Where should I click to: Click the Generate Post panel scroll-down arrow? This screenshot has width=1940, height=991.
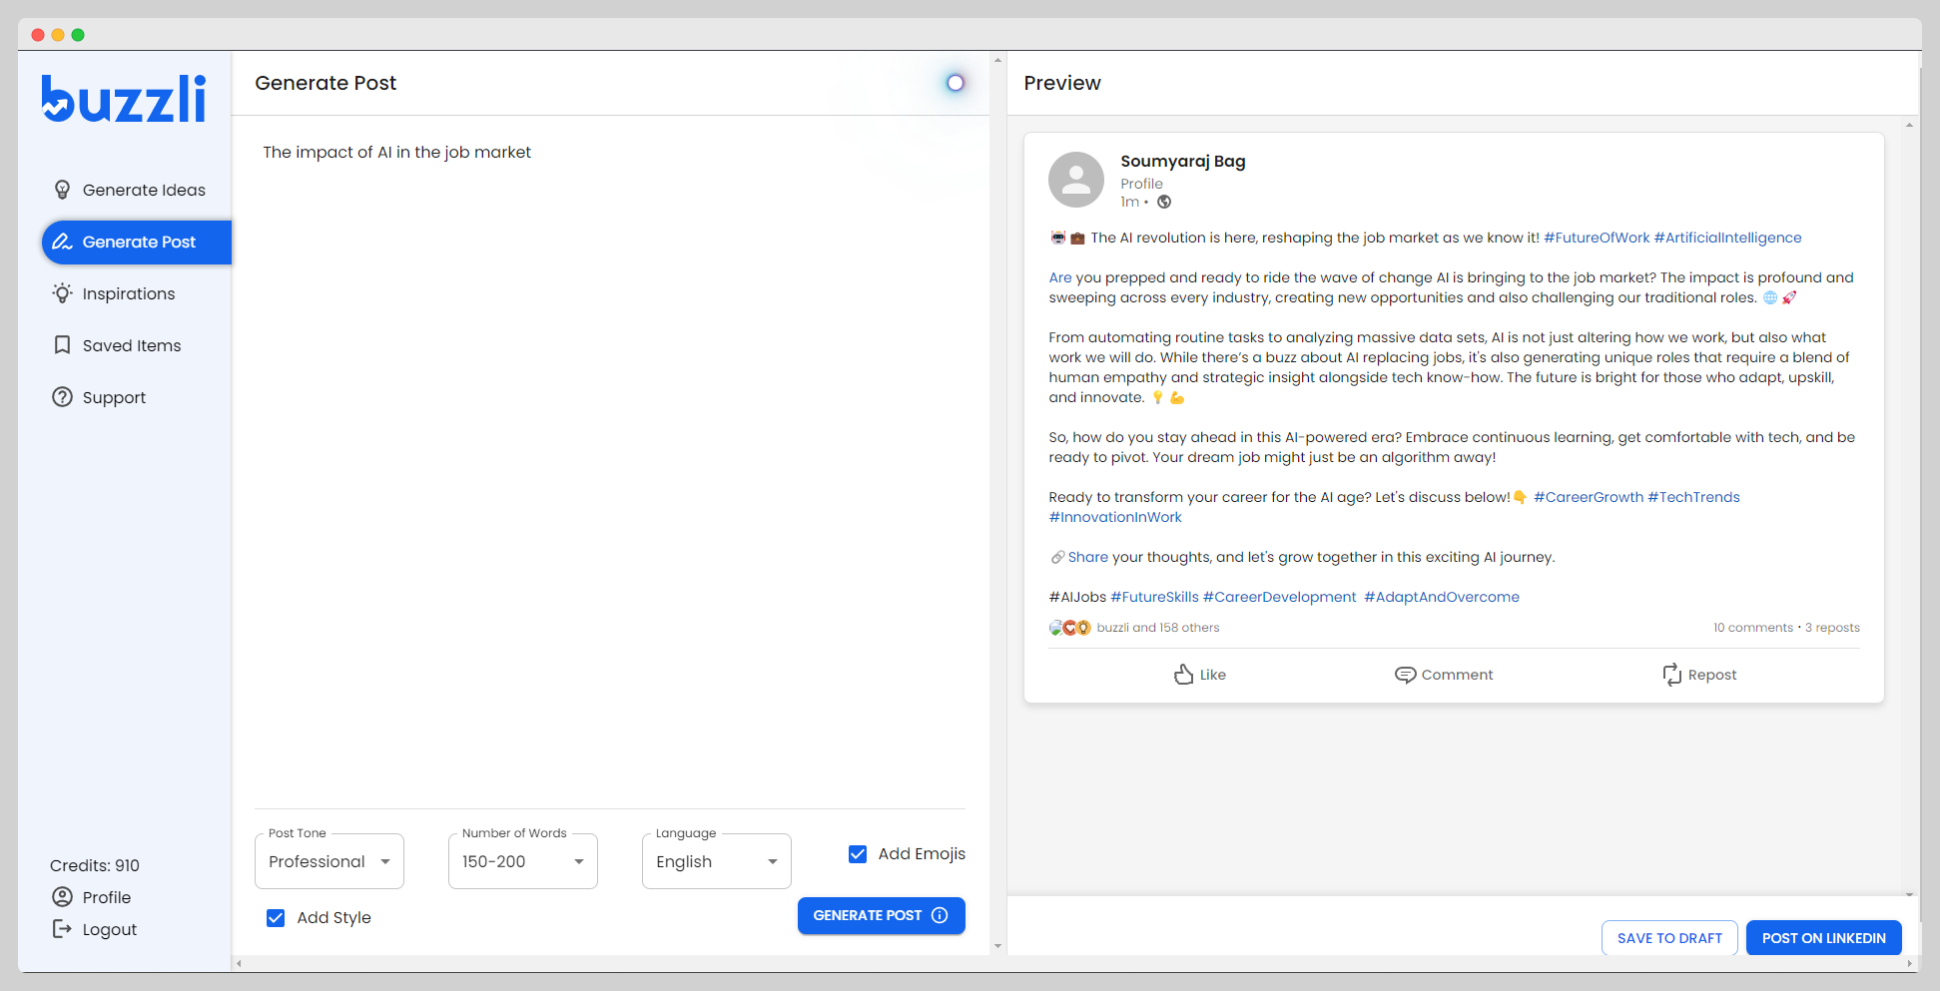(x=997, y=946)
